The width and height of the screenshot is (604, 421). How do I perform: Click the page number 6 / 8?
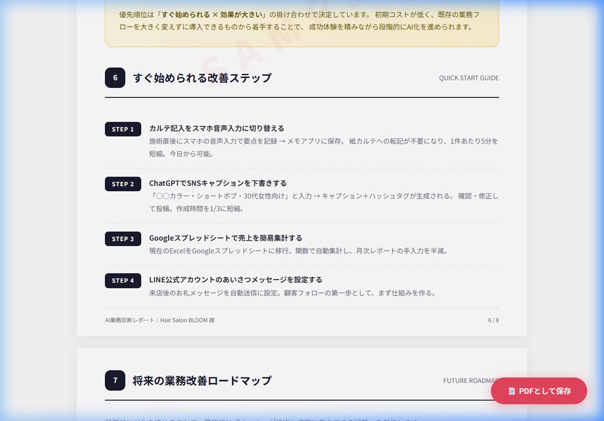494,320
